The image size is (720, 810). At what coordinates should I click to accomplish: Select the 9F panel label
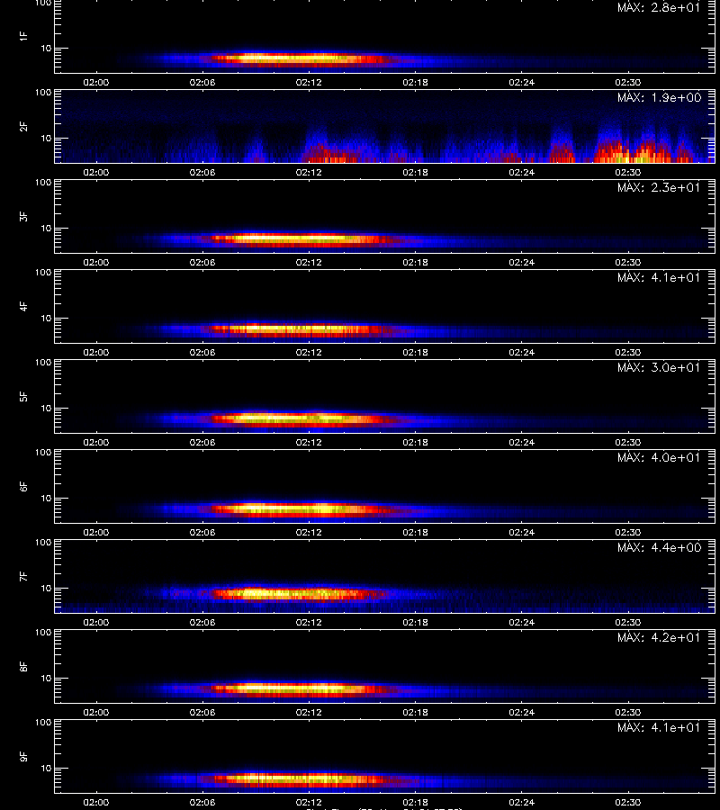pos(23,756)
